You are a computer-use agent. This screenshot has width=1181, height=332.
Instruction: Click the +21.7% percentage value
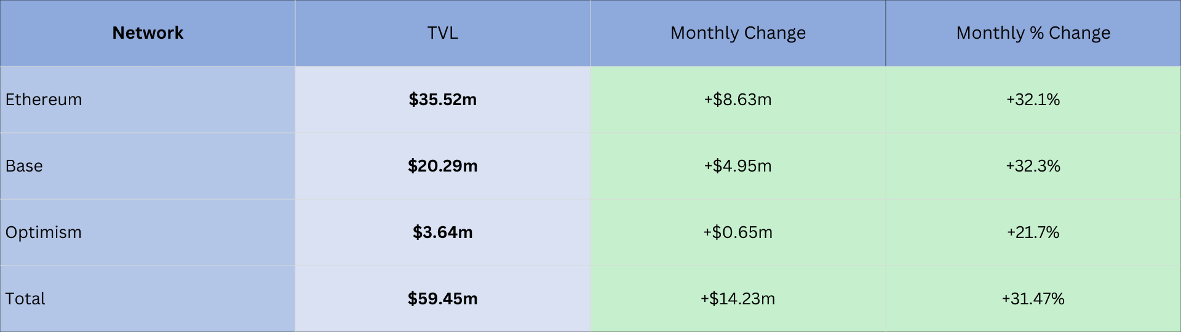[x=1033, y=232]
